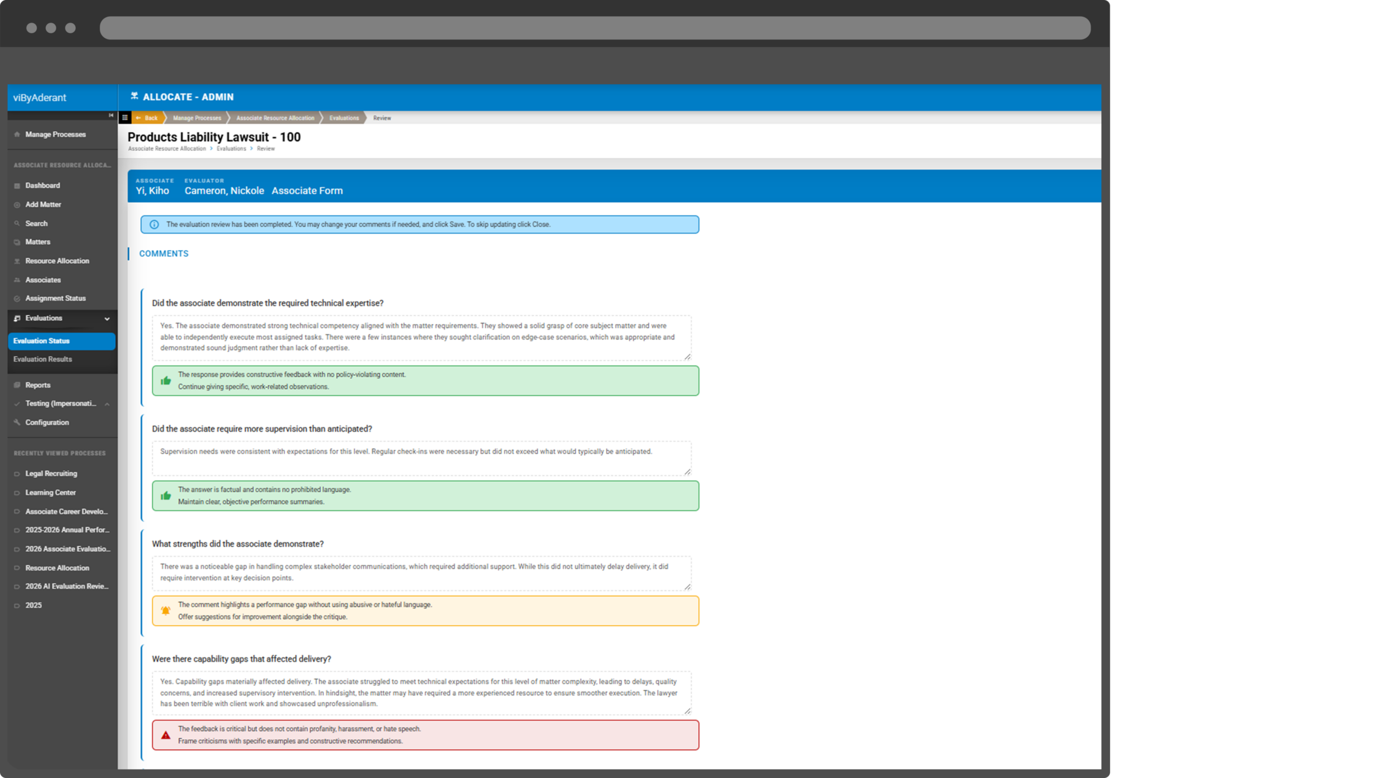Open Legal Recruiting recent process
This screenshot has width=1384, height=778.
51,474
